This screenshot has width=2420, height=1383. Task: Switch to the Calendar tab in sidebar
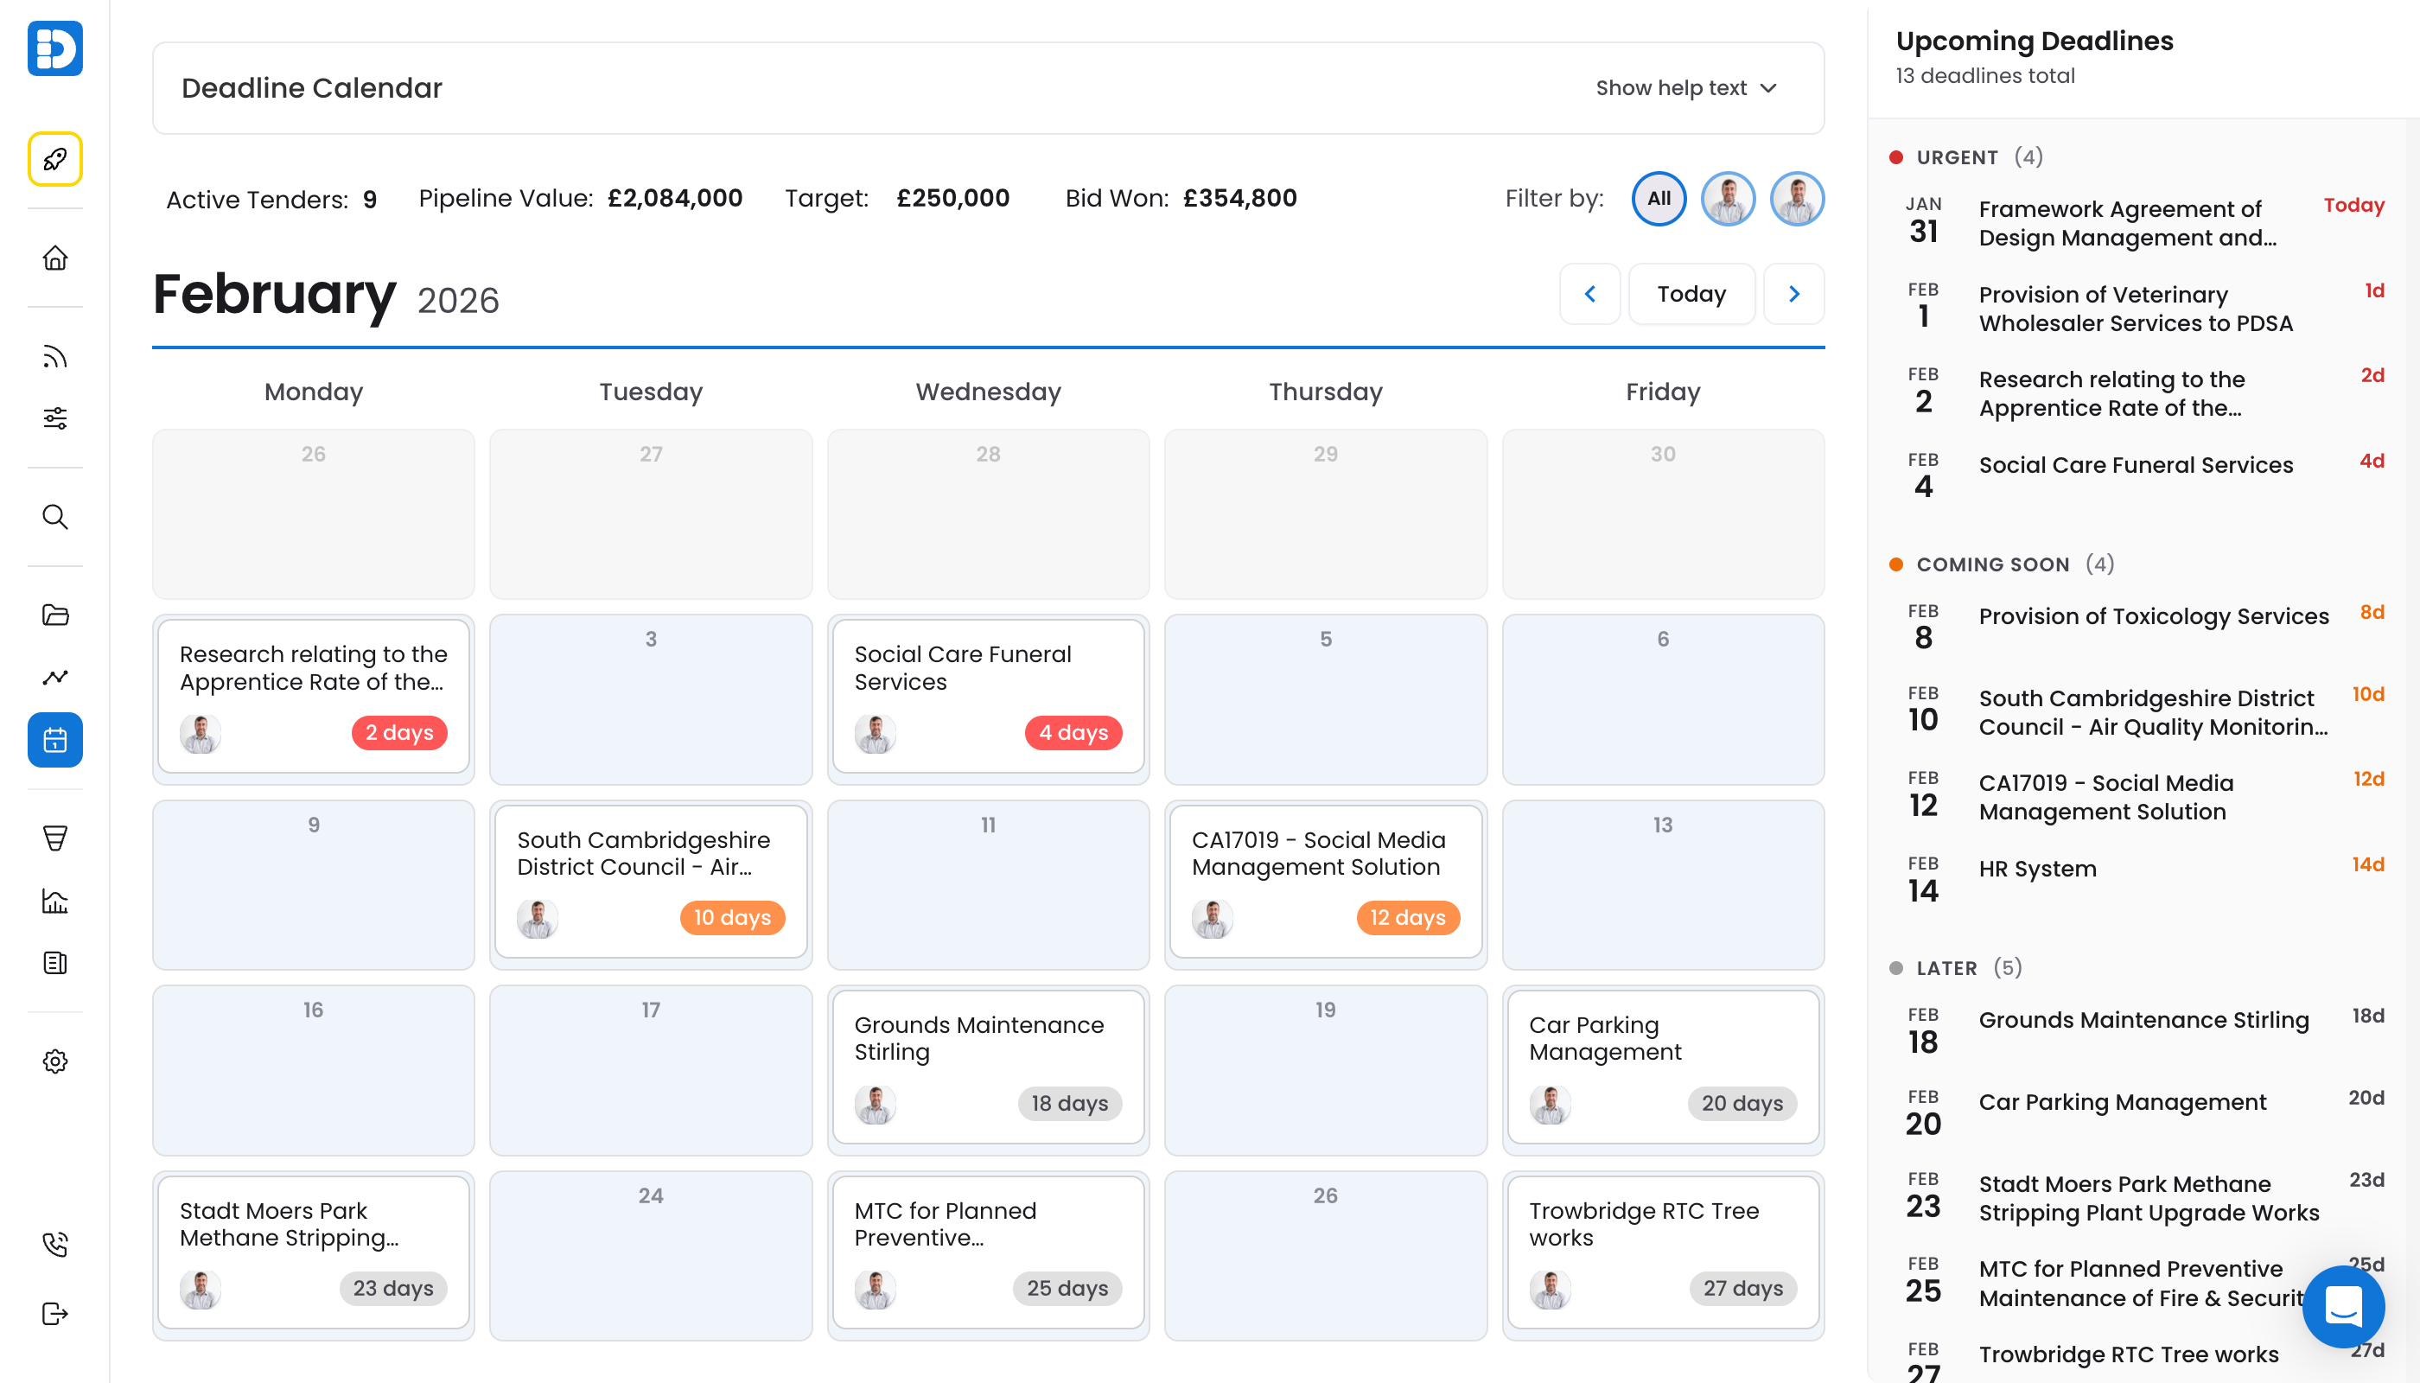coord(54,740)
